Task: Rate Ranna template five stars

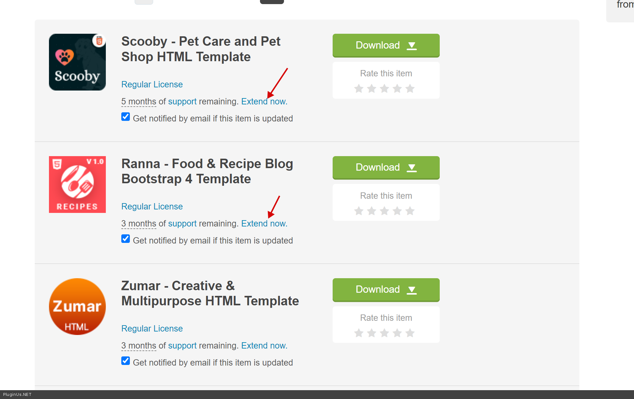Action: click(x=410, y=211)
